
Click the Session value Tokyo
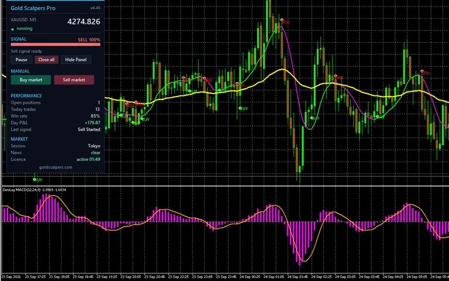click(x=94, y=146)
